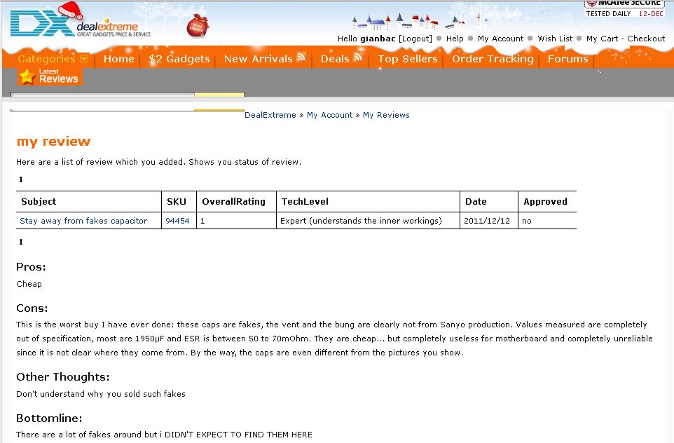The image size is (674, 443).
Task: Click page number 1 below the table
Action: click(20, 242)
